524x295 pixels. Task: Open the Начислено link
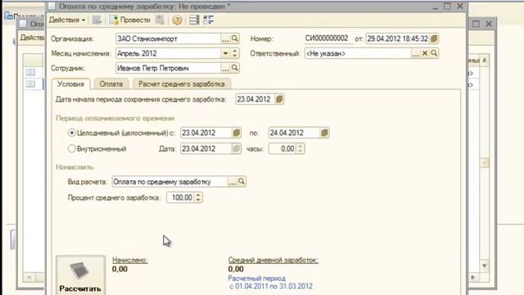pos(130,260)
